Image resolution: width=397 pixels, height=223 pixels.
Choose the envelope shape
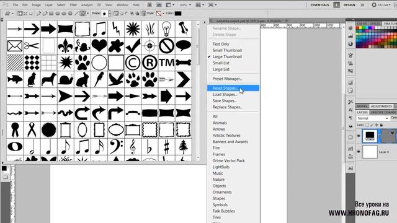click(x=15, y=46)
